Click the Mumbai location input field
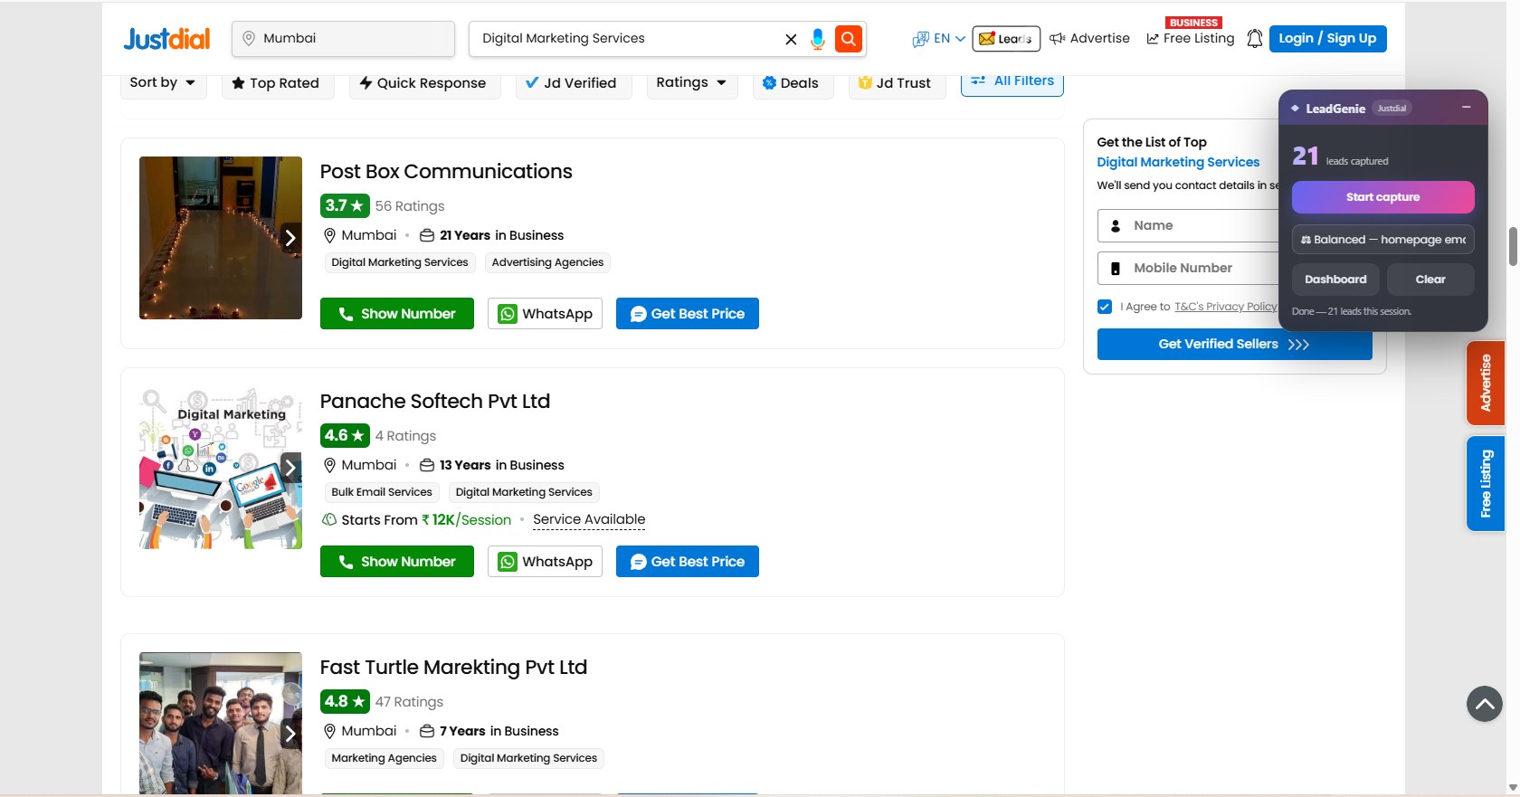The height and width of the screenshot is (797, 1520). click(x=344, y=39)
